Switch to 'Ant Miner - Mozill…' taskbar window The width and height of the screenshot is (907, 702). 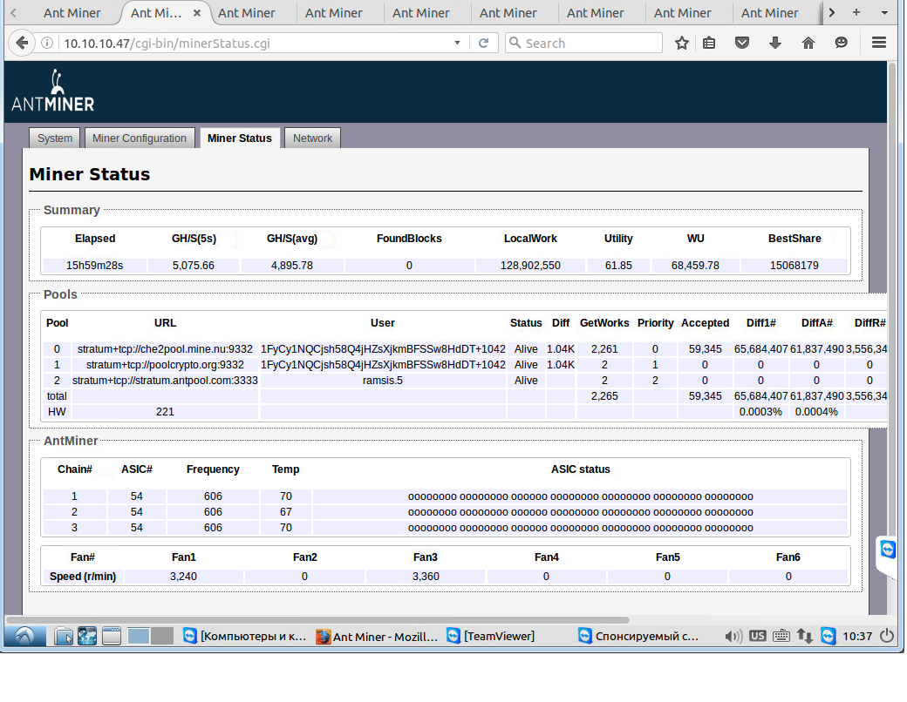click(x=377, y=636)
